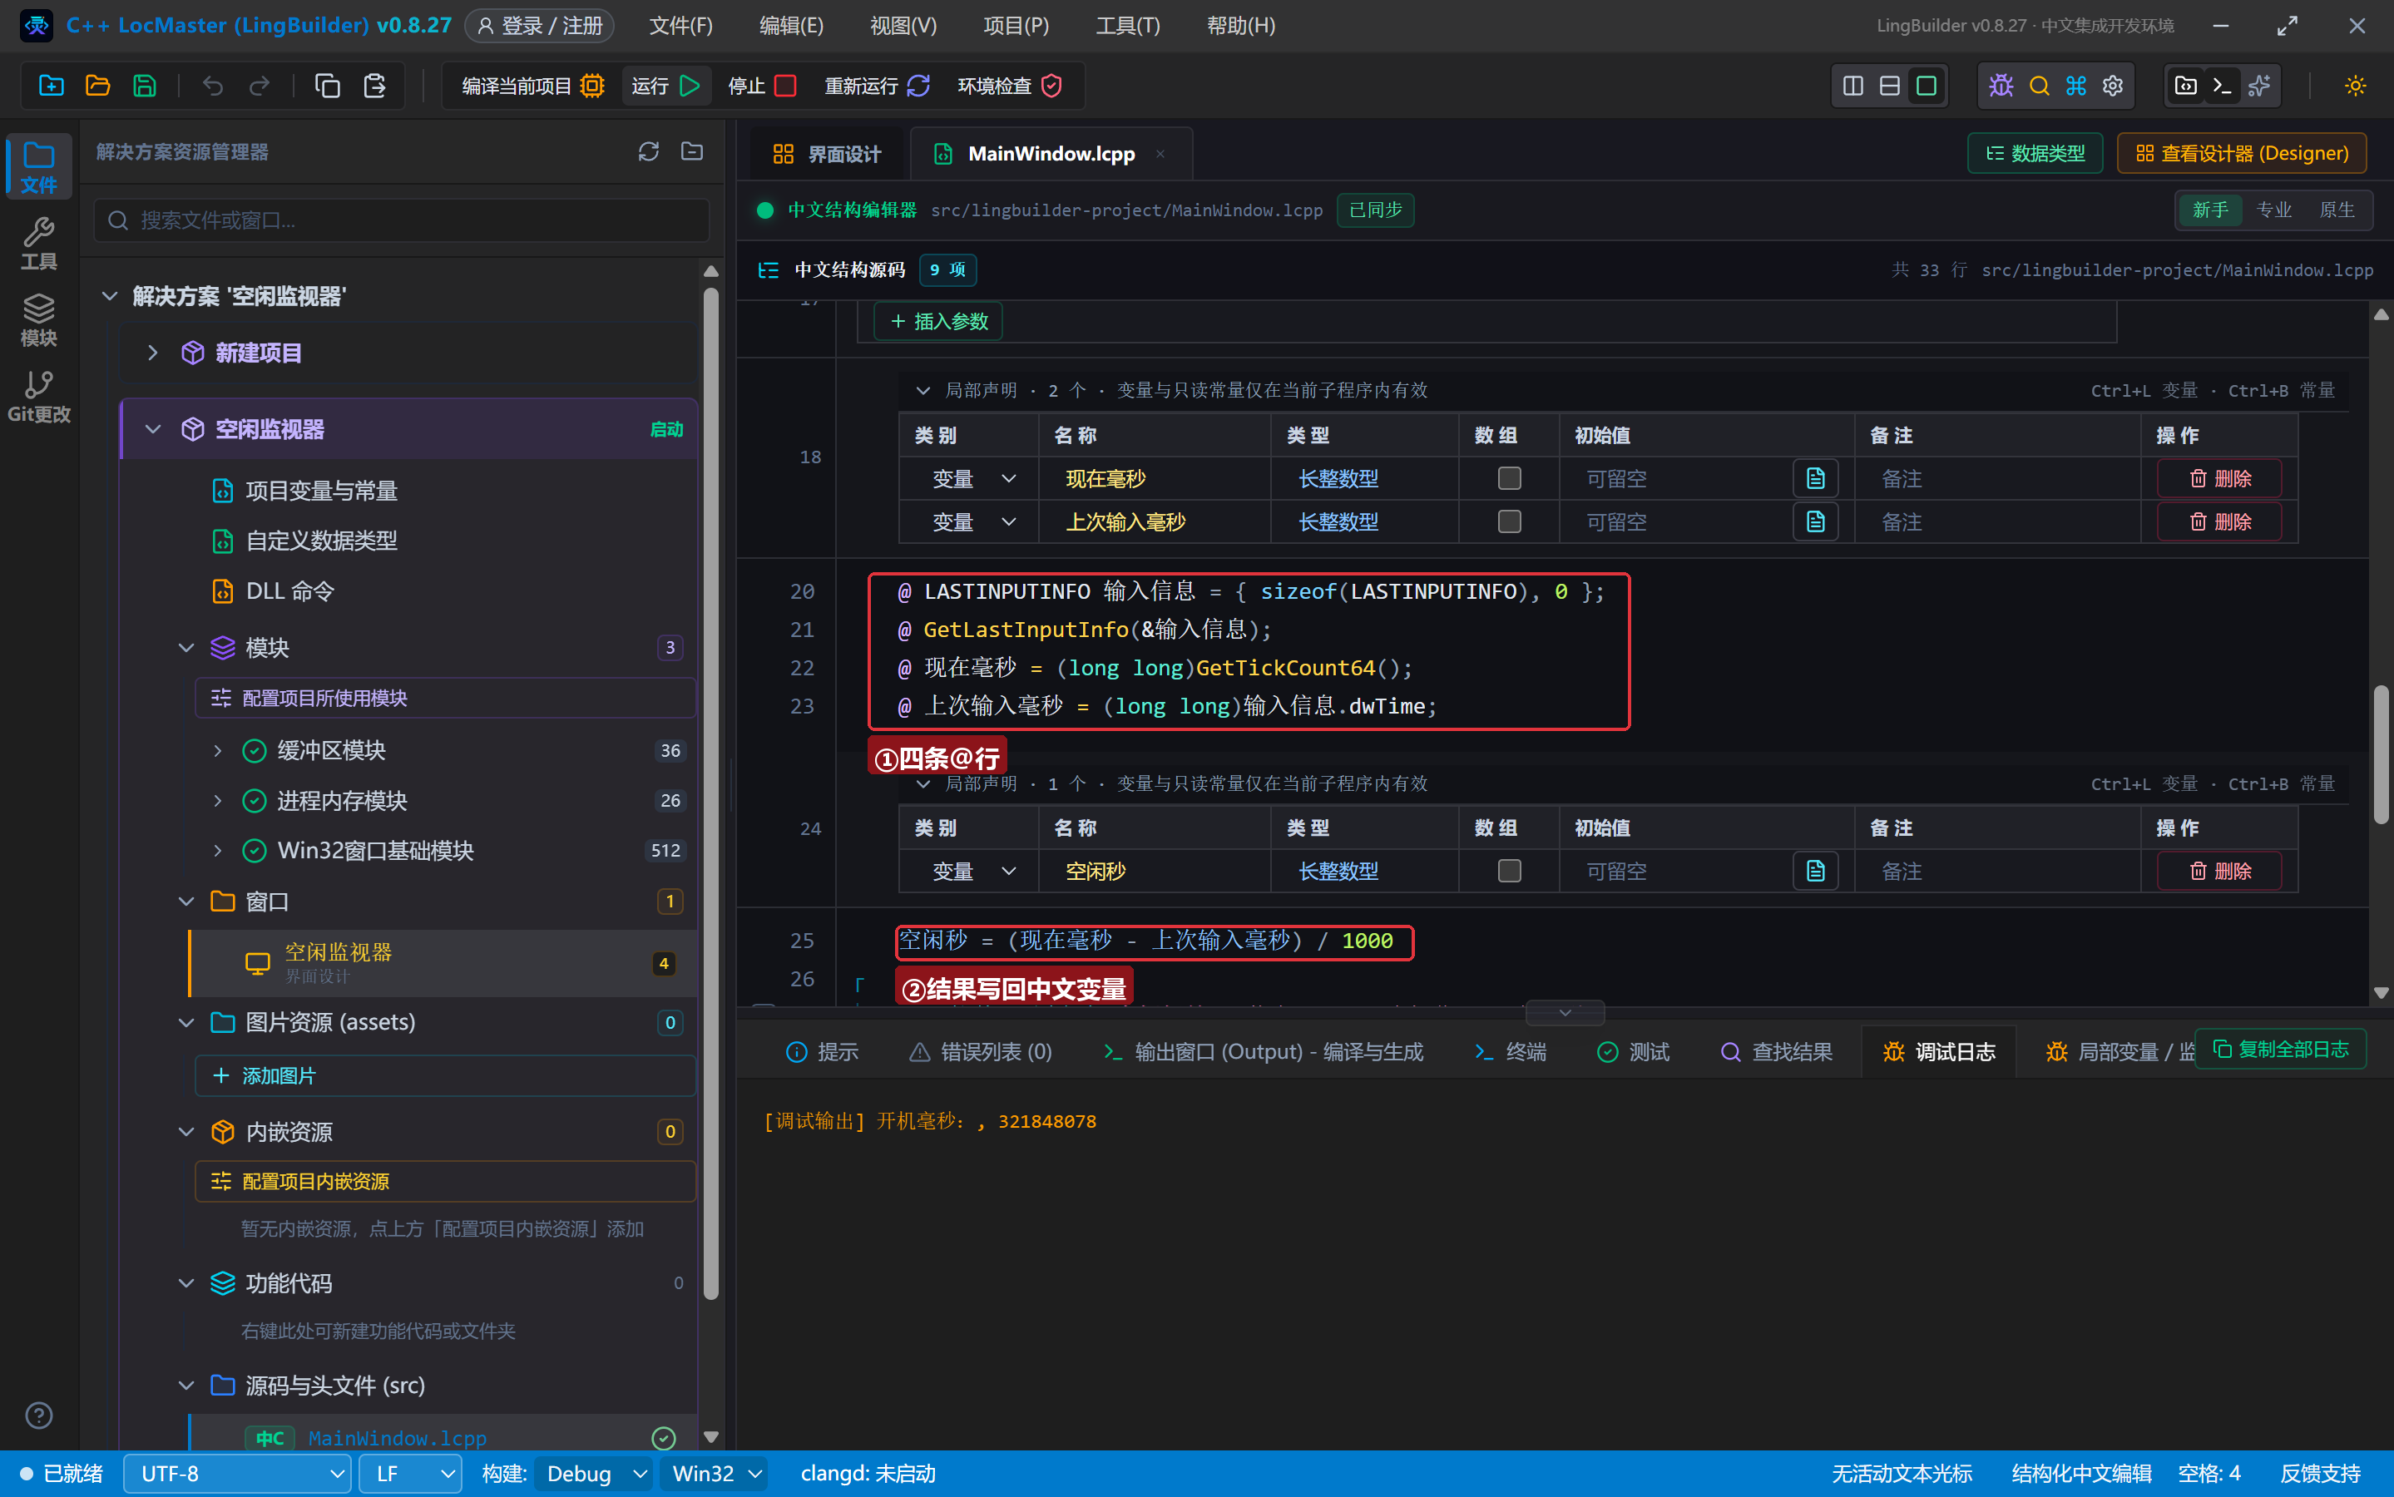Open the terminal prompt toolbar icon
The image size is (2394, 1497).
point(2222,86)
